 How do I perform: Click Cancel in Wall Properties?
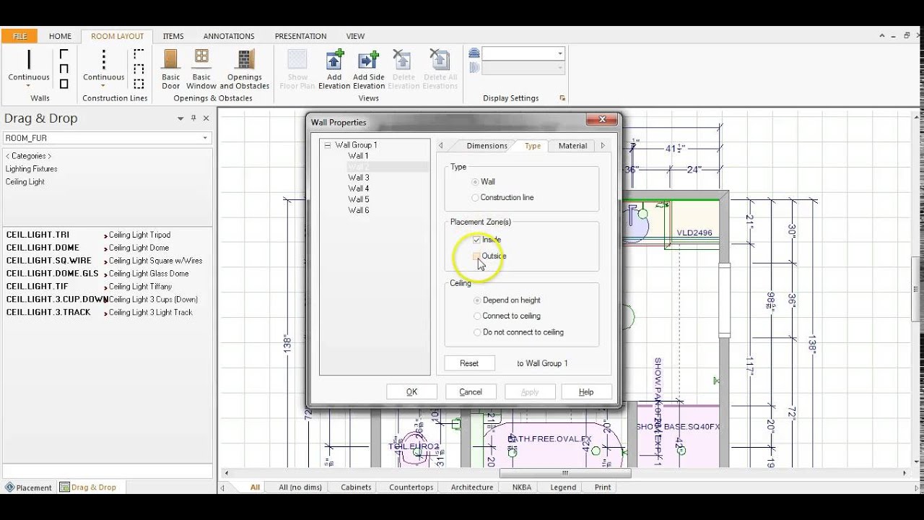pos(471,392)
